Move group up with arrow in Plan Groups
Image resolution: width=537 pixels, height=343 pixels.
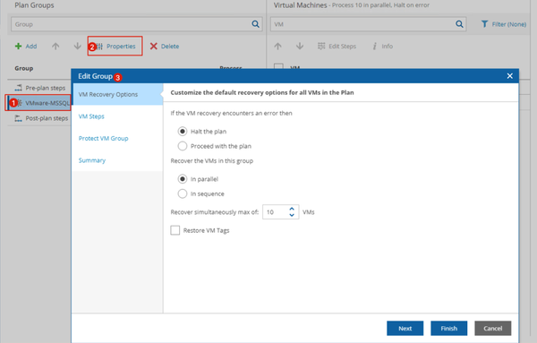tap(55, 47)
